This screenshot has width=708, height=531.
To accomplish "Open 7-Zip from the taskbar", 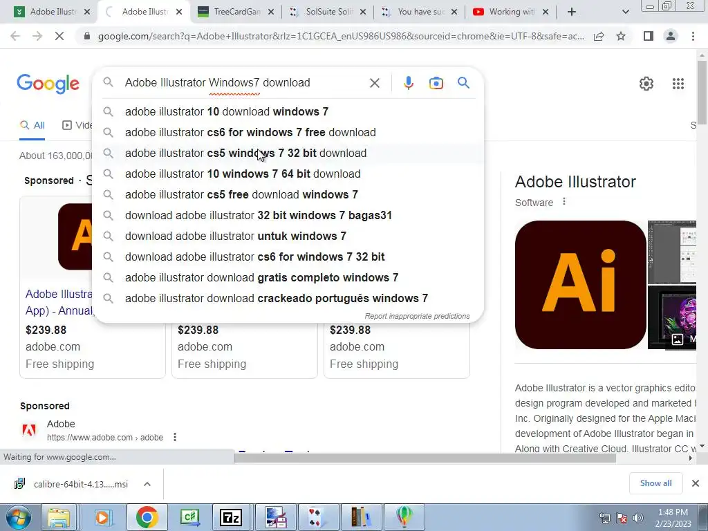I will click(x=231, y=517).
